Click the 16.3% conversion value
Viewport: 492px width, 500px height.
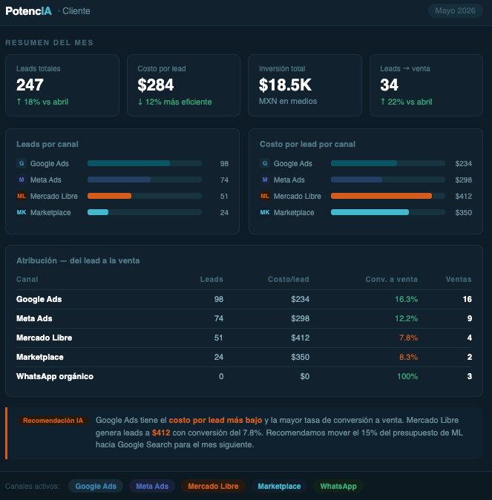[x=406, y=299]
